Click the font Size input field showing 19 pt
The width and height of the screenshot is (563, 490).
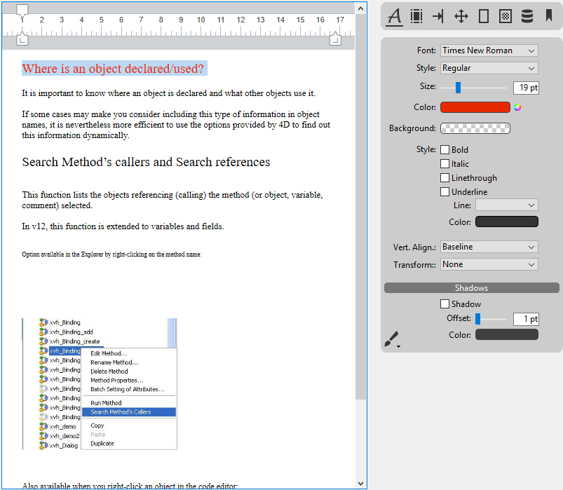coord(525,88)
